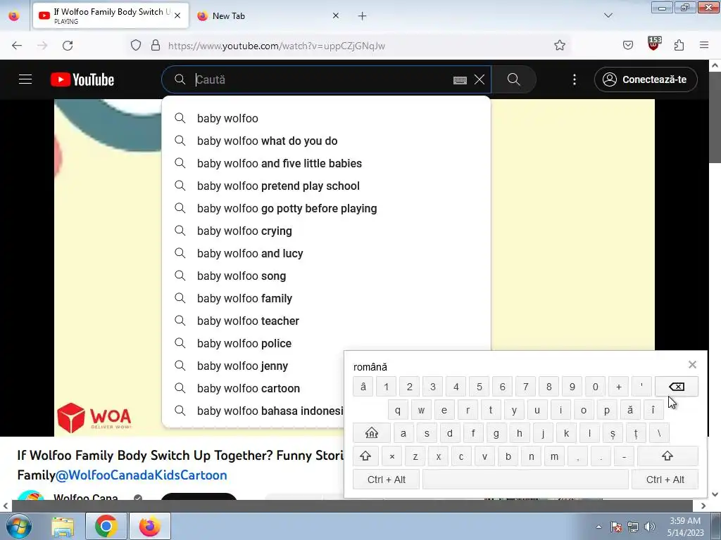Open Save to Pocket icon
Screen dimensions: 721x540
coord(627,45)
